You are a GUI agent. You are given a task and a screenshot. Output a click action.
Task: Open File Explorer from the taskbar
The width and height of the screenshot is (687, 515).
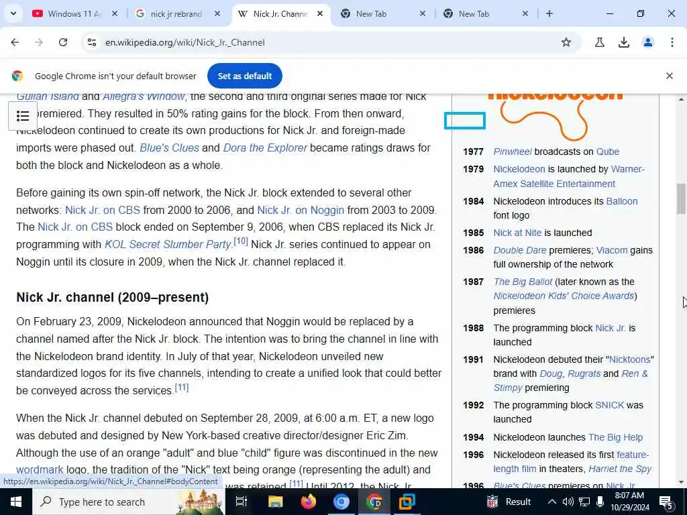coord(276,502)
